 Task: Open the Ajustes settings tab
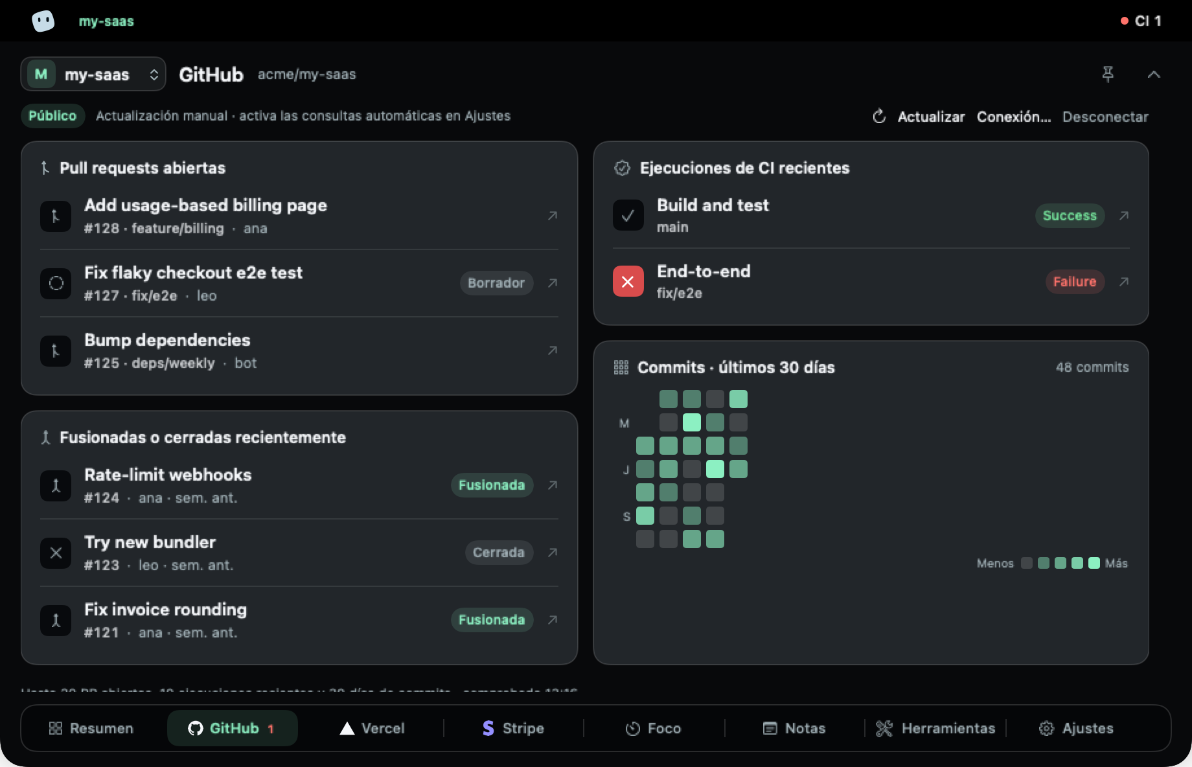[x=1076, y=728]
